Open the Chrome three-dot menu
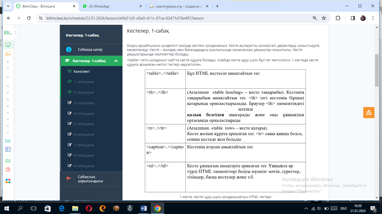 click(373, 18)
